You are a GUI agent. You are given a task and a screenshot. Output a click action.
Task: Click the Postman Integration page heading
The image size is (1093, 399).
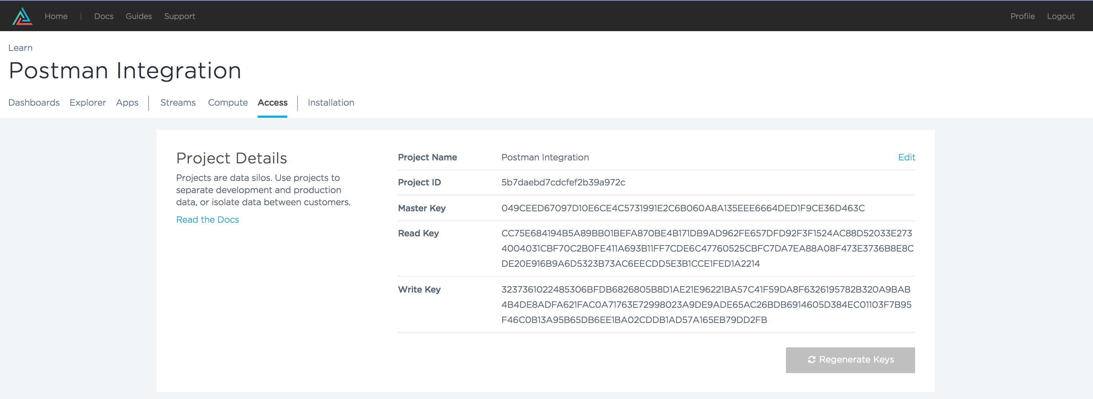(x=125, y=70)
